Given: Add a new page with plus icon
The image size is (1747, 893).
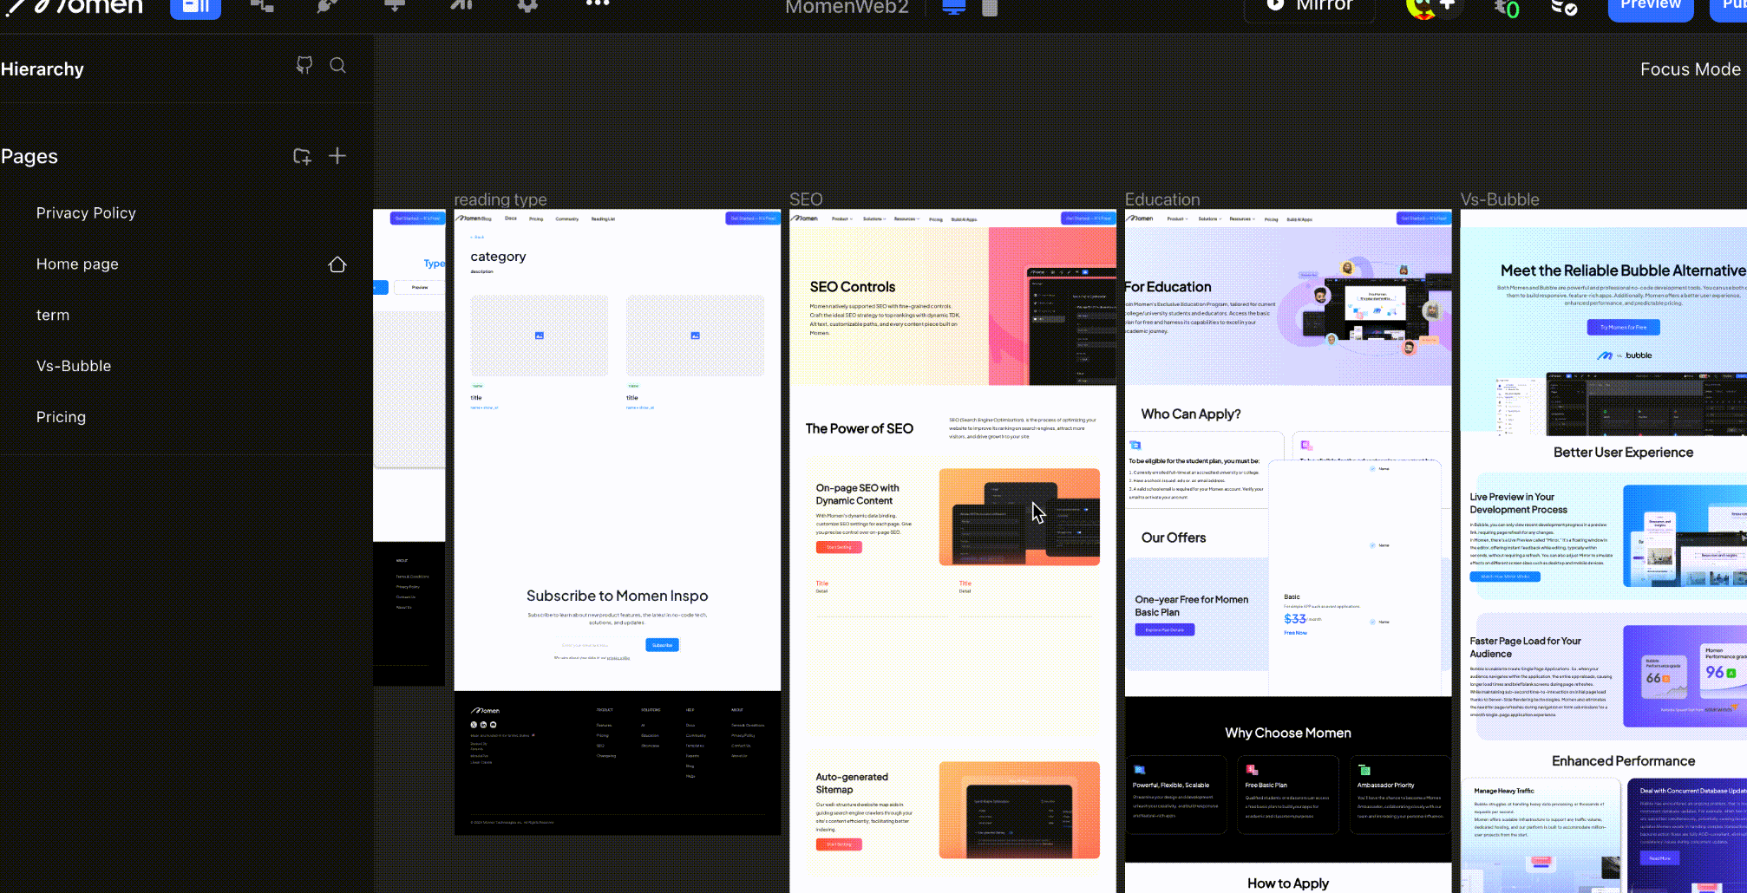Looking at the screenshot, I should click(337, 156).
